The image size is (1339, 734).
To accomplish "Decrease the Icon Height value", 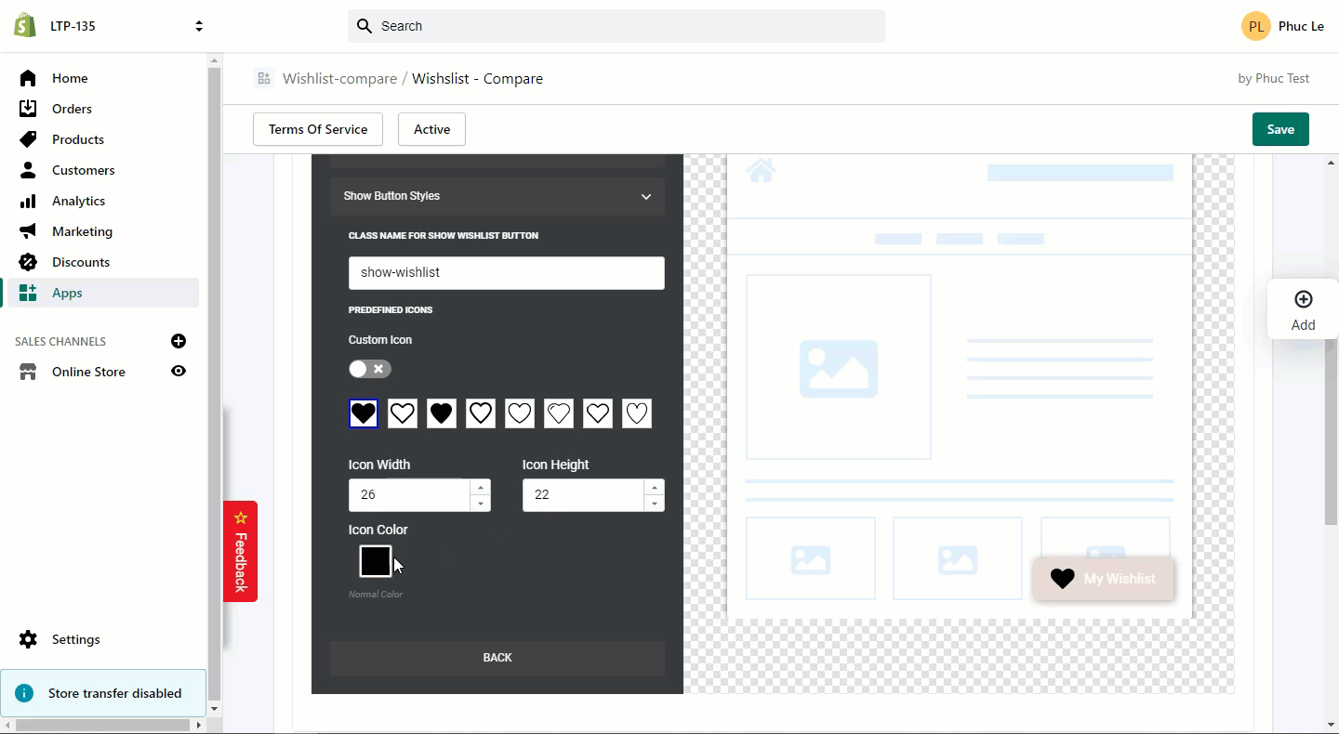I will (x=654, y=504).
